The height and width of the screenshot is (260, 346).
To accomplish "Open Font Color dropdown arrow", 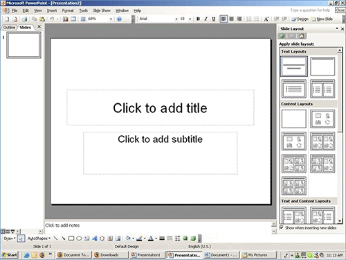I will (156, 239).
